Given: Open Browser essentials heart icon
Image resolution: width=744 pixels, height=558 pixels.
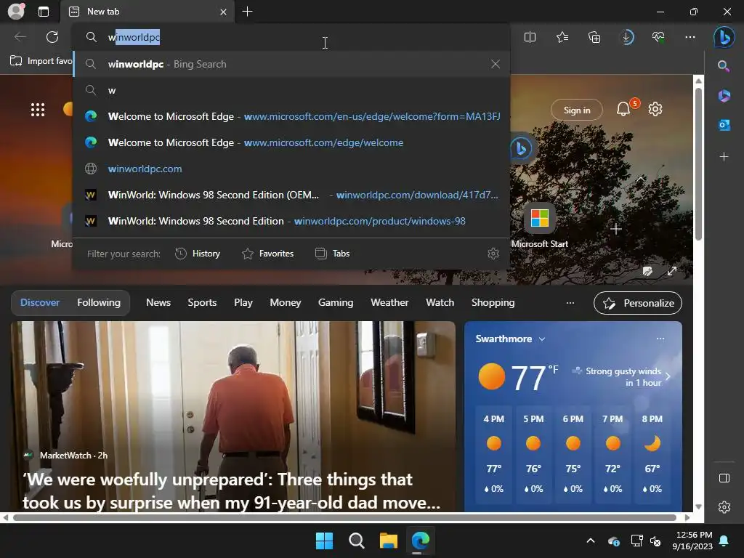Looking at the screenshot, I should click(x=658, y=37).
